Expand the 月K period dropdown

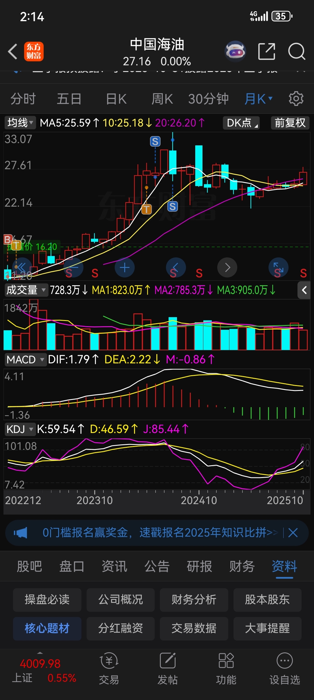pos(258,99)
